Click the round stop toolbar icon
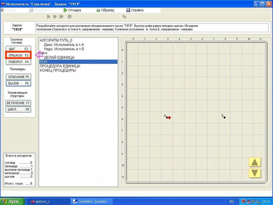 point(70,17)
